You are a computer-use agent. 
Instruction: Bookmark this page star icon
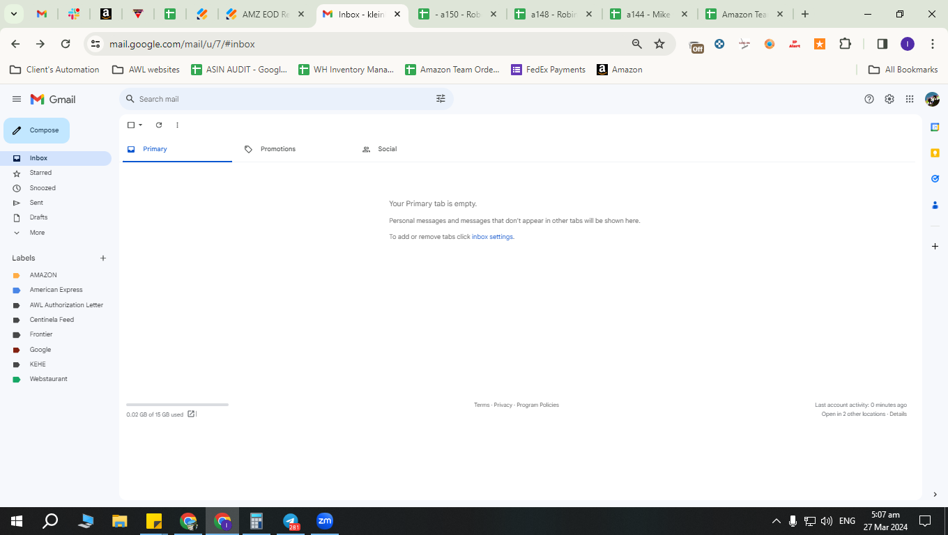coord(659,44)
